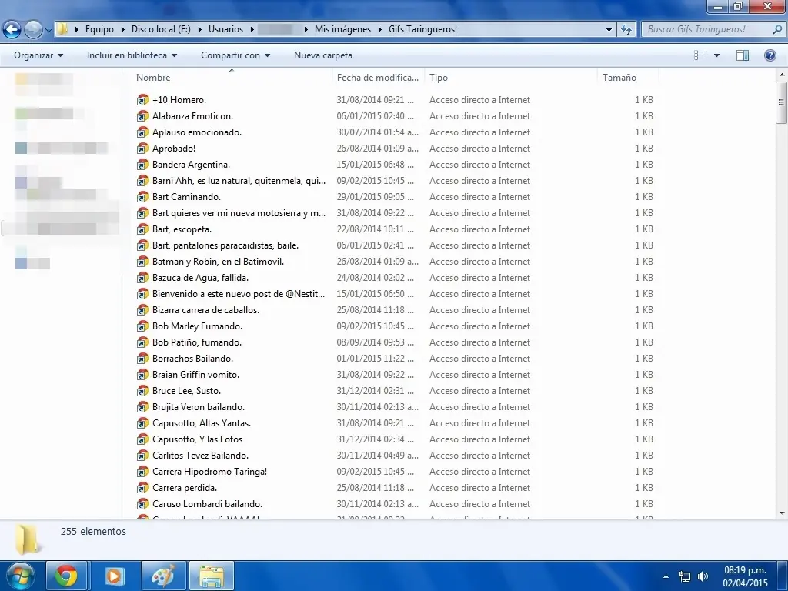Go back with the blue back arrow
Screen dimensions: 788x591
point(12,29)
